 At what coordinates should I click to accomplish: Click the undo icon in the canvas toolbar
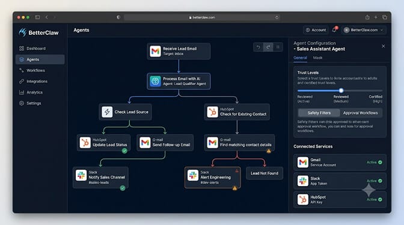(x=259, y=47)
